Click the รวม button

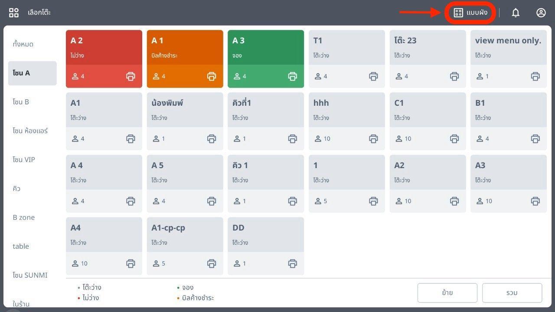512,293
